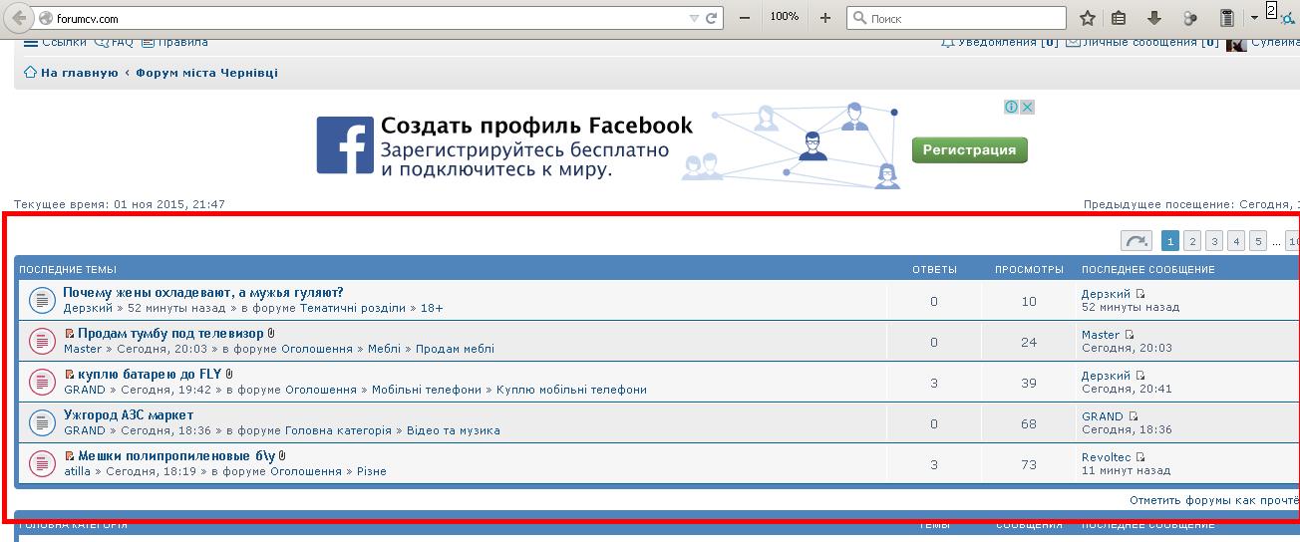Open the address bar history dropdown arrow
The height and width of the screenshot is (542, 1300).
(694, 18)
